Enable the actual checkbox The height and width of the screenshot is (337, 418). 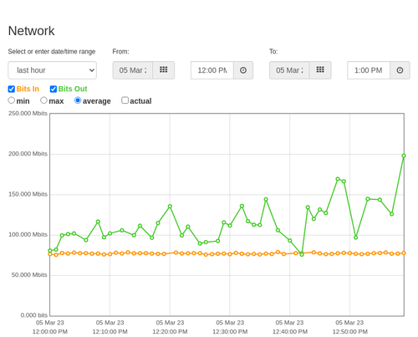click(x=125, y=100)
